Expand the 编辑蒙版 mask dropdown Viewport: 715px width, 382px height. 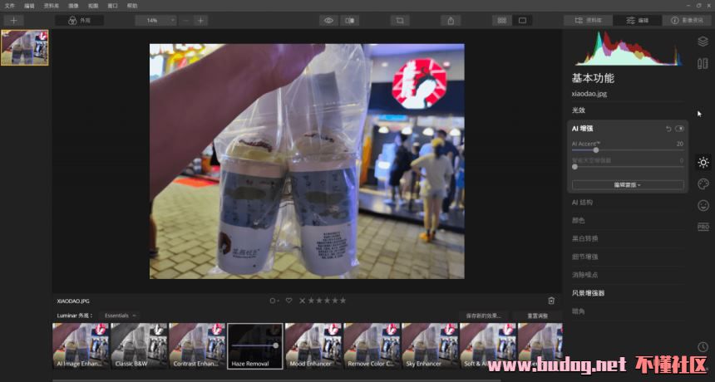point(628,184)
